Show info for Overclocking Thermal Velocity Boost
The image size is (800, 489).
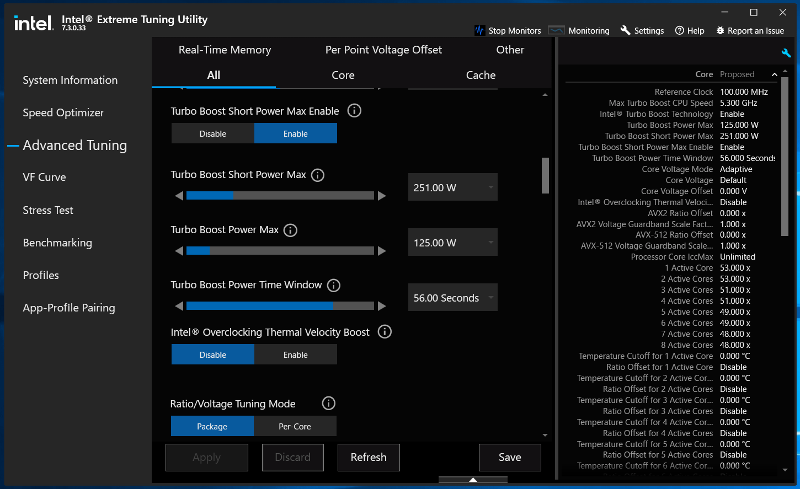click(385, 332)
